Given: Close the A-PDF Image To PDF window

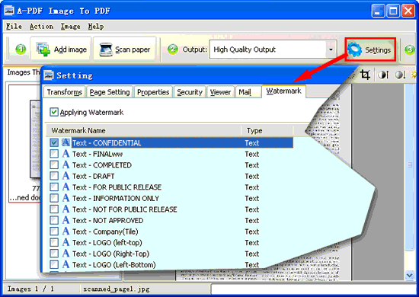Looking at the screenshot, I should click(x=408, y=11).
